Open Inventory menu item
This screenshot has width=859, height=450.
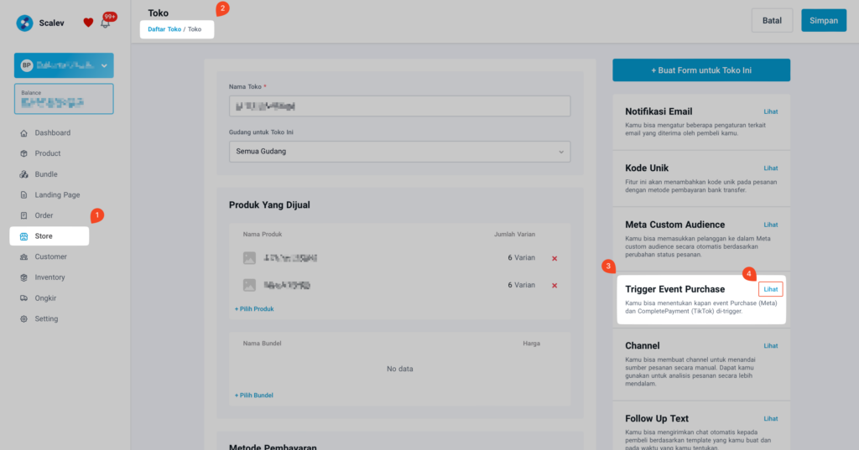49,277
